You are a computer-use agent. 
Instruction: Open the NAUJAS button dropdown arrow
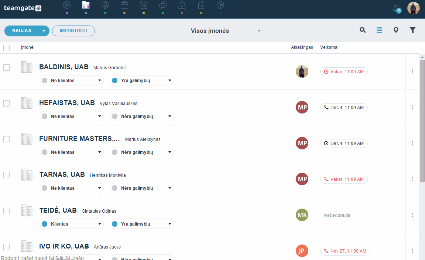click(44, 31)
